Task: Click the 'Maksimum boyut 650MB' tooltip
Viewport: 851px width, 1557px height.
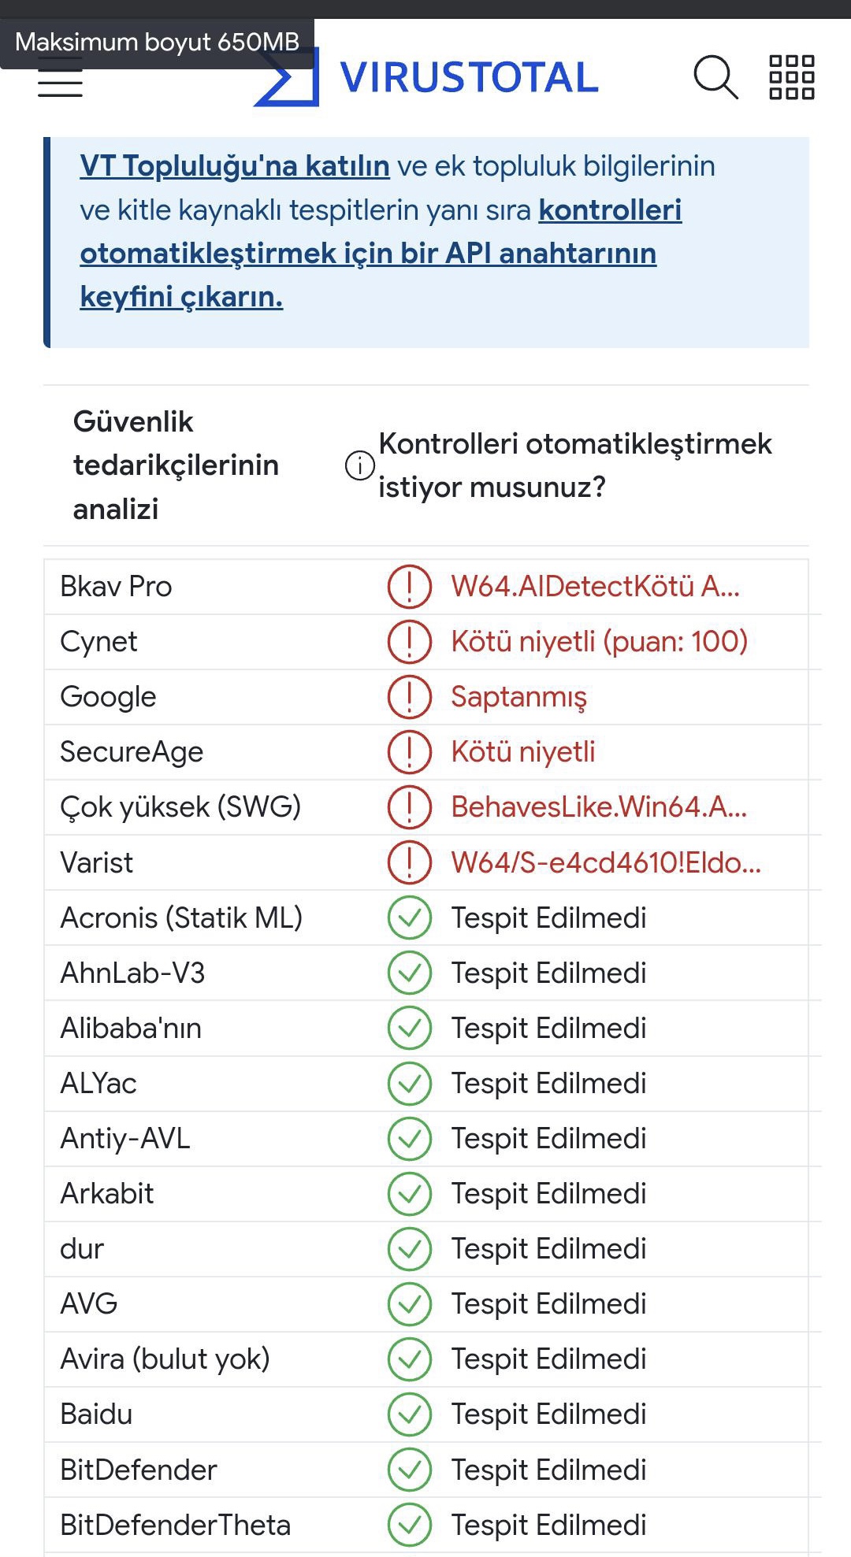Action: pyautogui.click(x=157, y=42)
